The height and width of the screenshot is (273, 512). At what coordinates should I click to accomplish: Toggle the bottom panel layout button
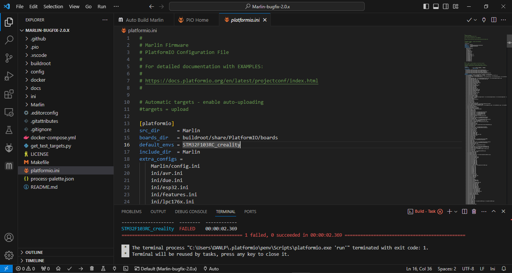436,6
